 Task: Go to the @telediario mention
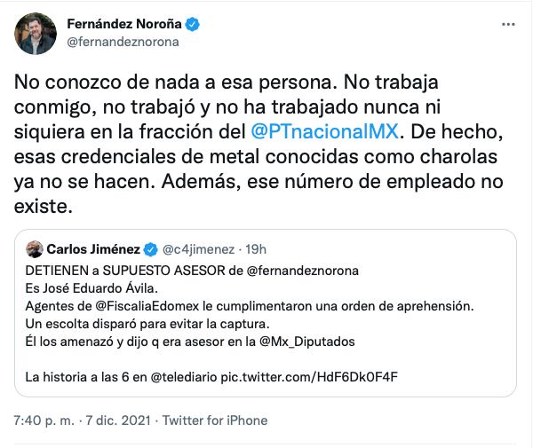tap(187, 378)
